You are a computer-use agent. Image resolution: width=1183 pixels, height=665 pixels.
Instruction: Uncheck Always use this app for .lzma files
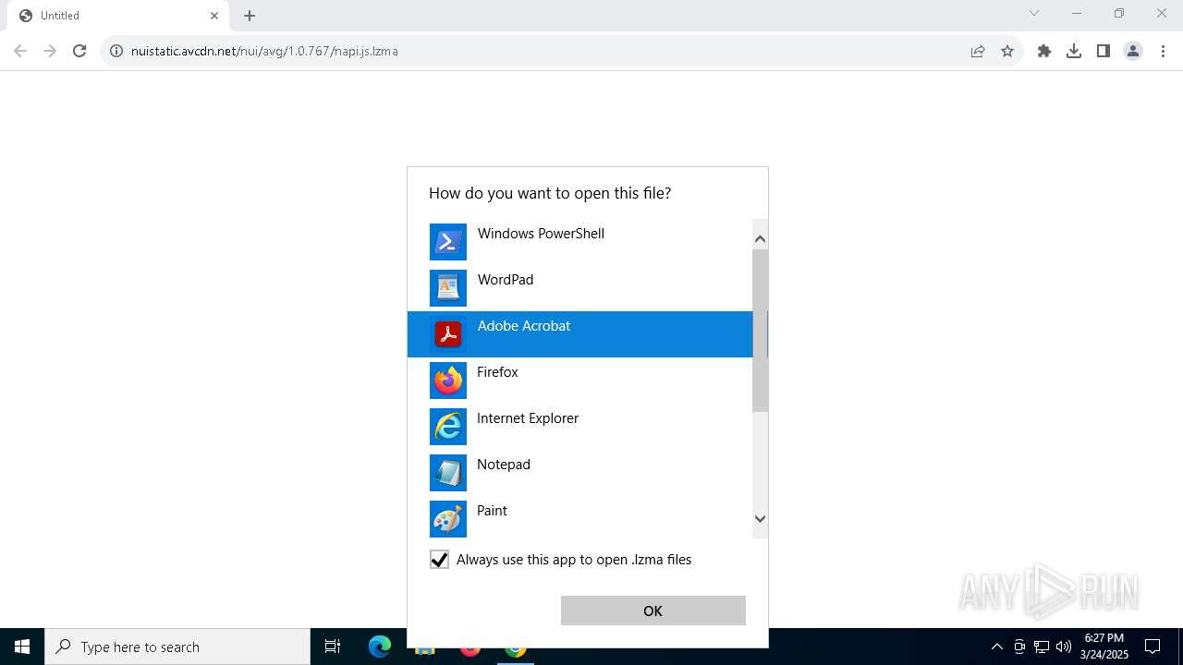pyautogui.click(x=439, y=560)
